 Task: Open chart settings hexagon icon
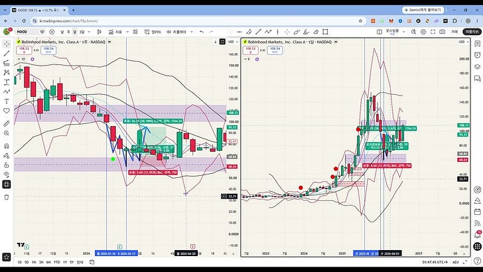423,32
